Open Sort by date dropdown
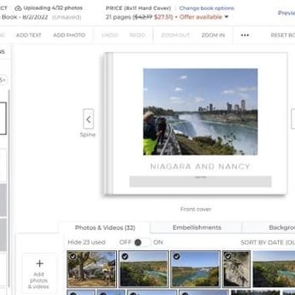Screen dimensions: 295x295 [x=267, y=243]
